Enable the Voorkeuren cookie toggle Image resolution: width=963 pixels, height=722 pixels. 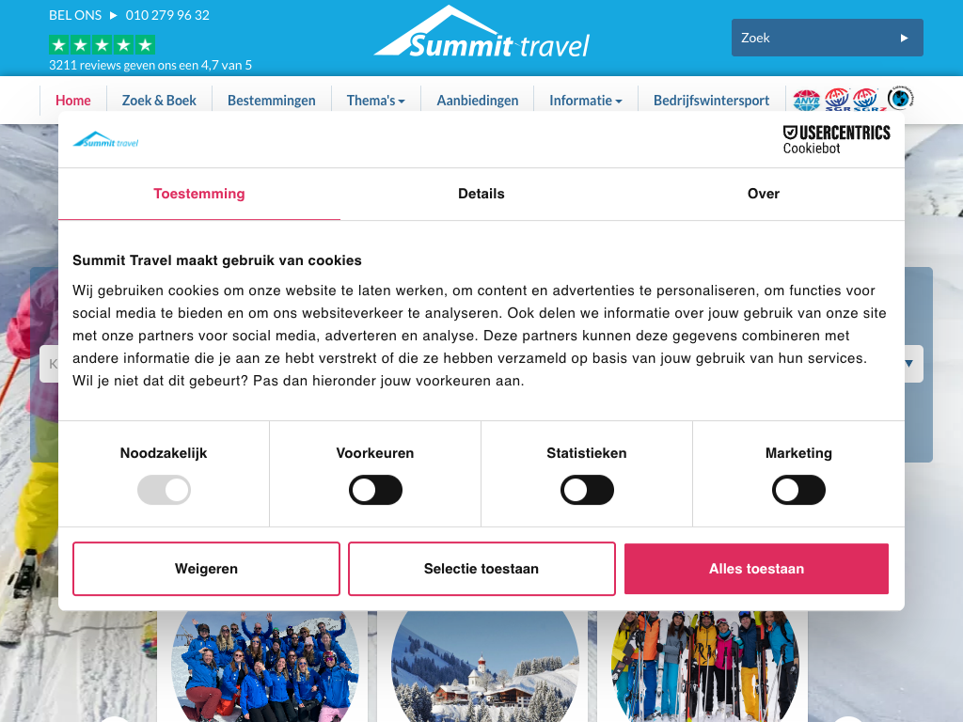point(375,490)
